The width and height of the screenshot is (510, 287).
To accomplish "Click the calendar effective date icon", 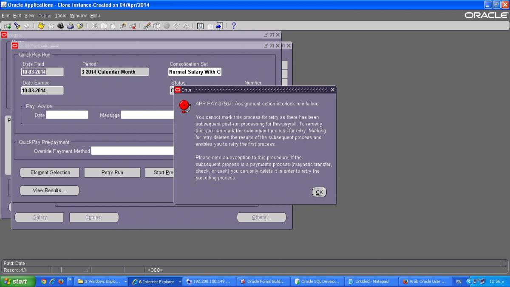I will click(x=200, y=26).
